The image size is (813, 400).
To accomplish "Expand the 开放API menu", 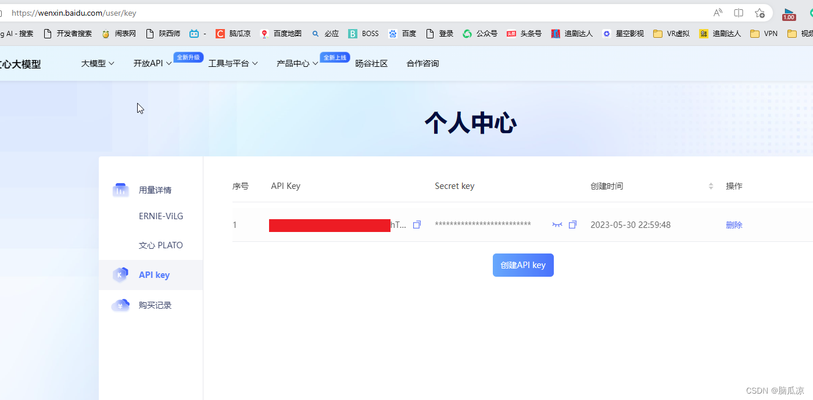I will (x=153, y=63).
